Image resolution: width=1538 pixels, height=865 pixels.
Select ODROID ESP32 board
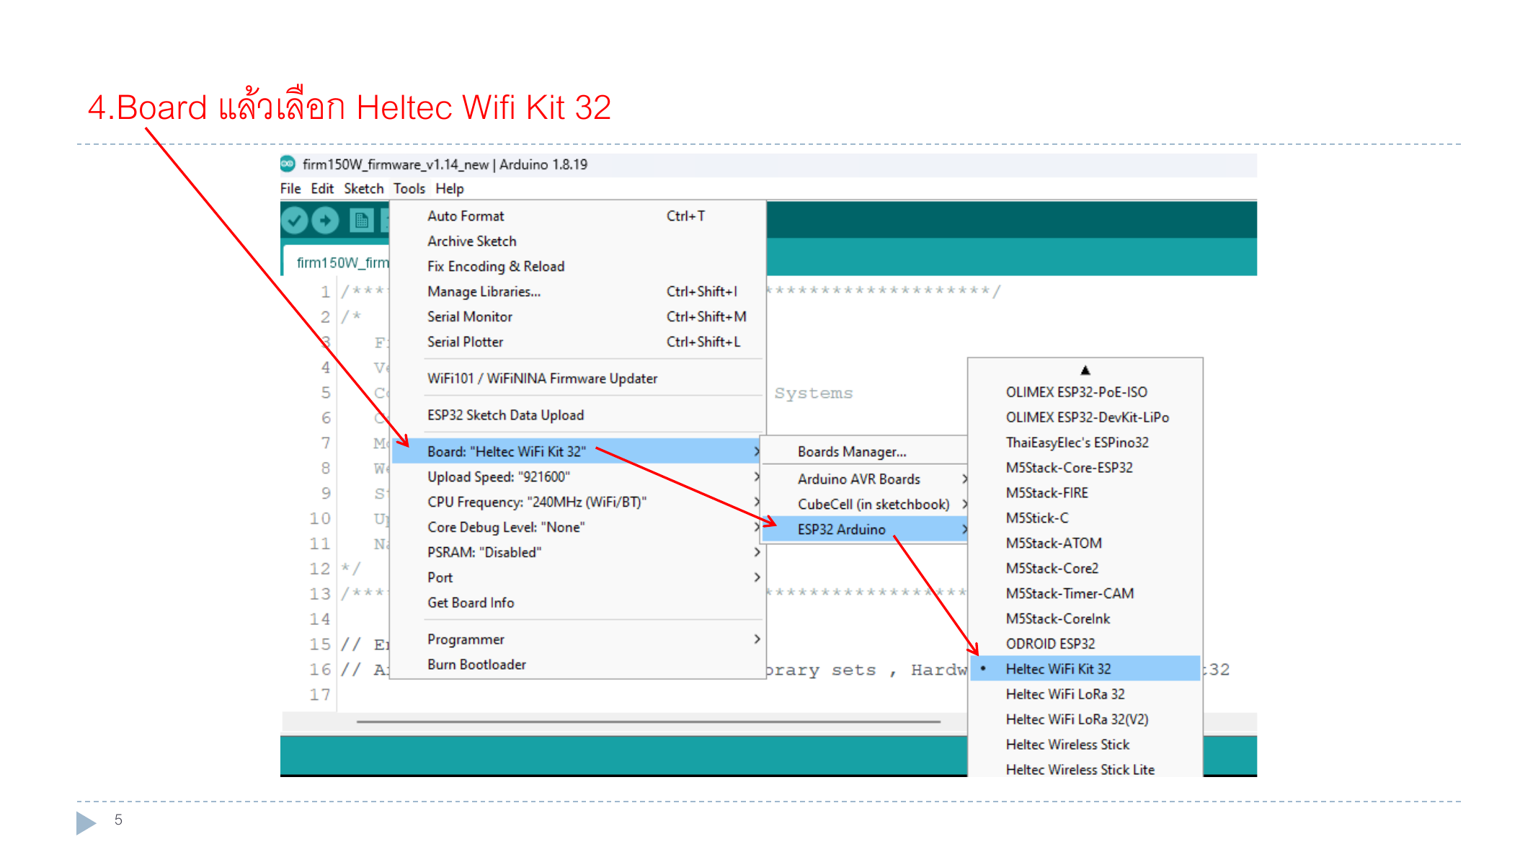pyautogui.click(x=1085, y=644)
